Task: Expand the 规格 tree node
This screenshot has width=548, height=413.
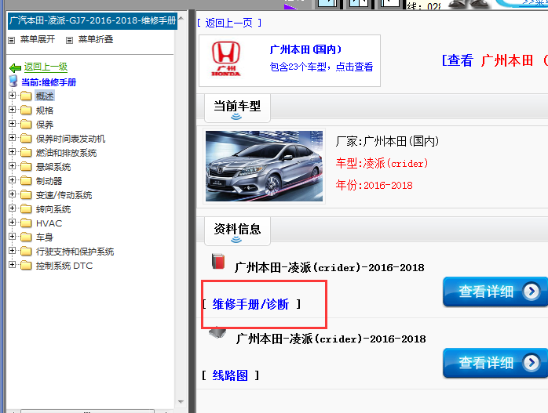Action: (x=13, y=110)
